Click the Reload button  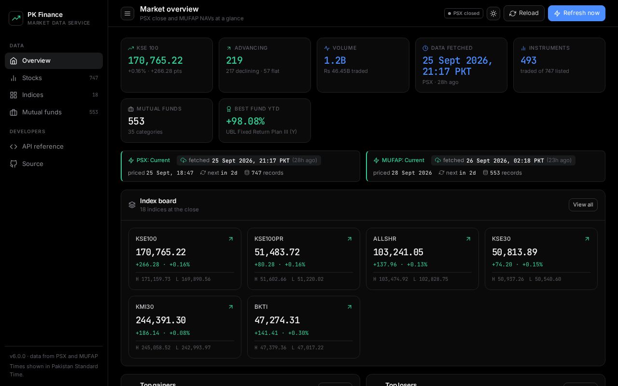(x=524, y=14)
